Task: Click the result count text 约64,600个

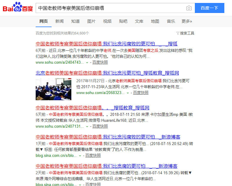Action: (62, 33)
